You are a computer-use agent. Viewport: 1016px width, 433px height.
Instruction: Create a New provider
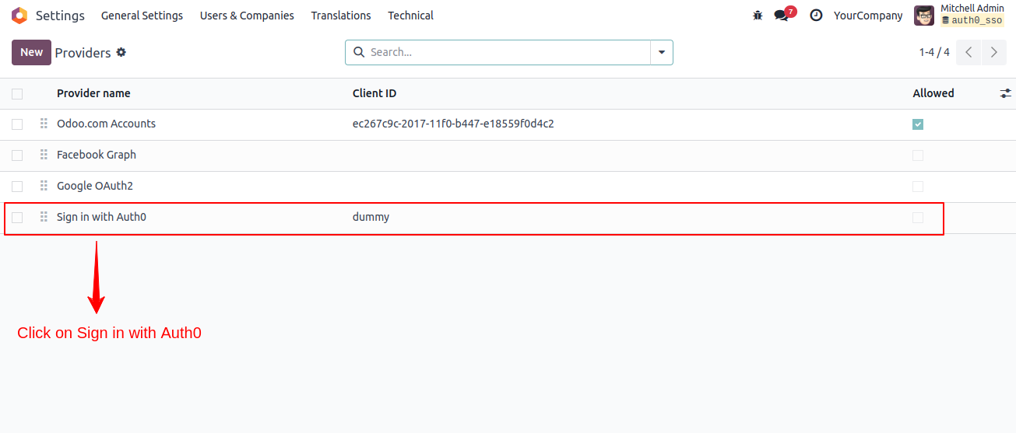31,52
